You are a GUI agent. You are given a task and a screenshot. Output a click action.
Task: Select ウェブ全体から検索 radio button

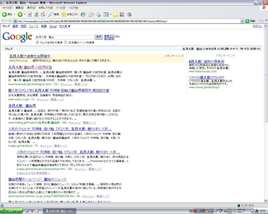tap(37, 42)
